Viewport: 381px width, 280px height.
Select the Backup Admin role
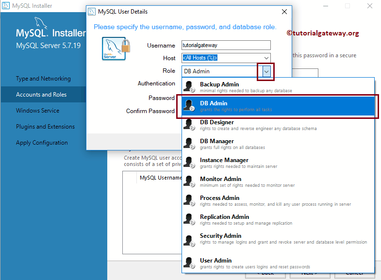pyautogui.click(x=278, y=87)
